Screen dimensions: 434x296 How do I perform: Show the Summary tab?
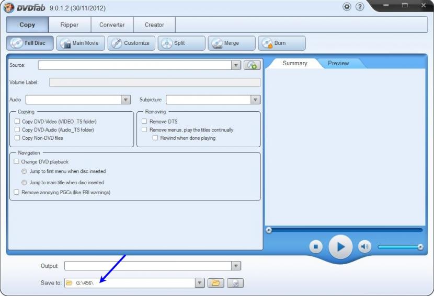coord(295,63)
